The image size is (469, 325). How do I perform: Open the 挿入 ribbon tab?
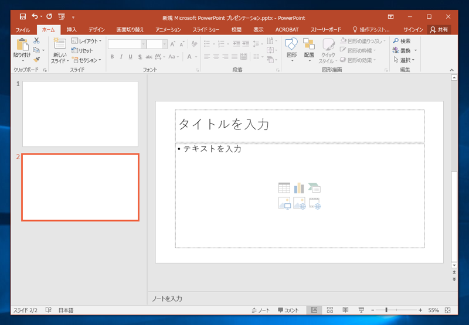[x=72, y=29]
